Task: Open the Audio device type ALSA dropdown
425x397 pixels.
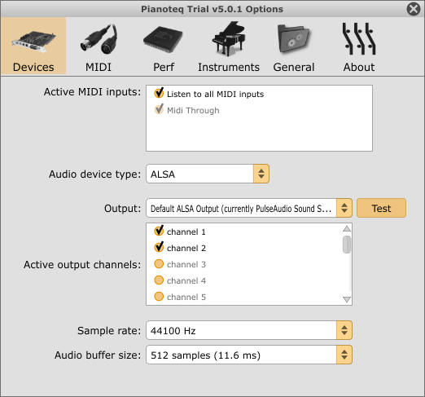Action: (208, 174)
